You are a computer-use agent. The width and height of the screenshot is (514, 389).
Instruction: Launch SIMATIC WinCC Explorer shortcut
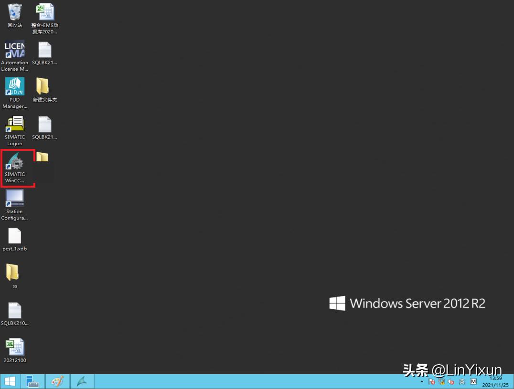15,168
